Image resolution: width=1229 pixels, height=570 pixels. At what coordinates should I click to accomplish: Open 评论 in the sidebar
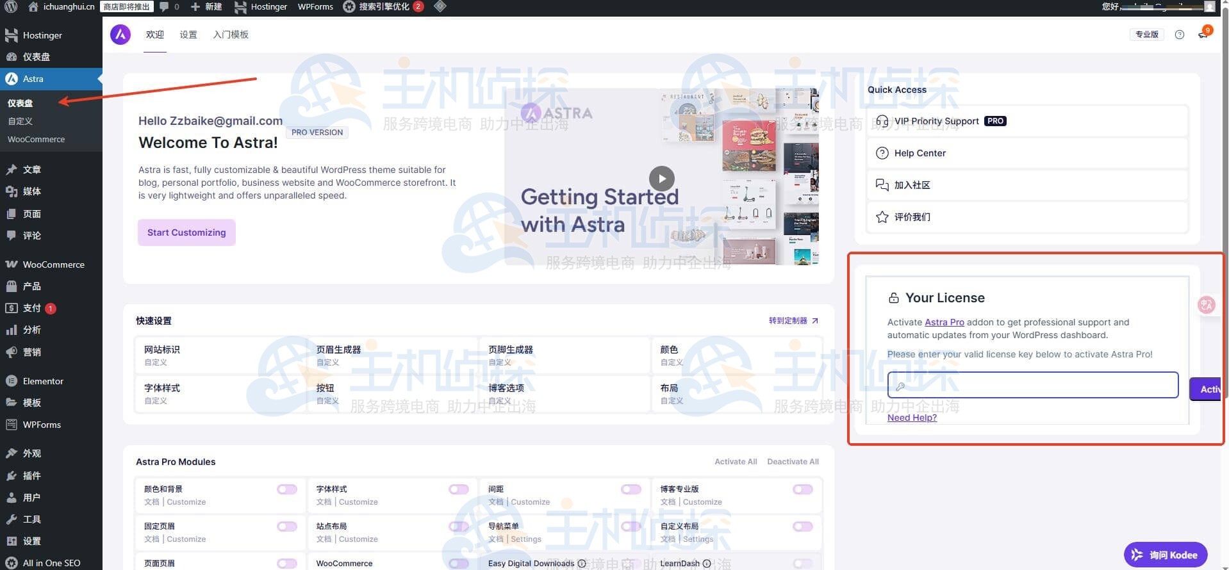(51, 236)
